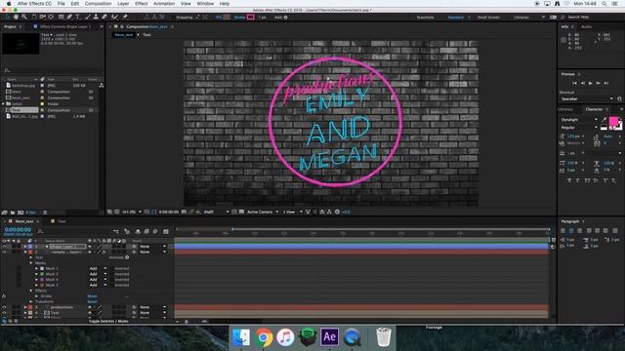Select the Pen tool

[69, 18]
